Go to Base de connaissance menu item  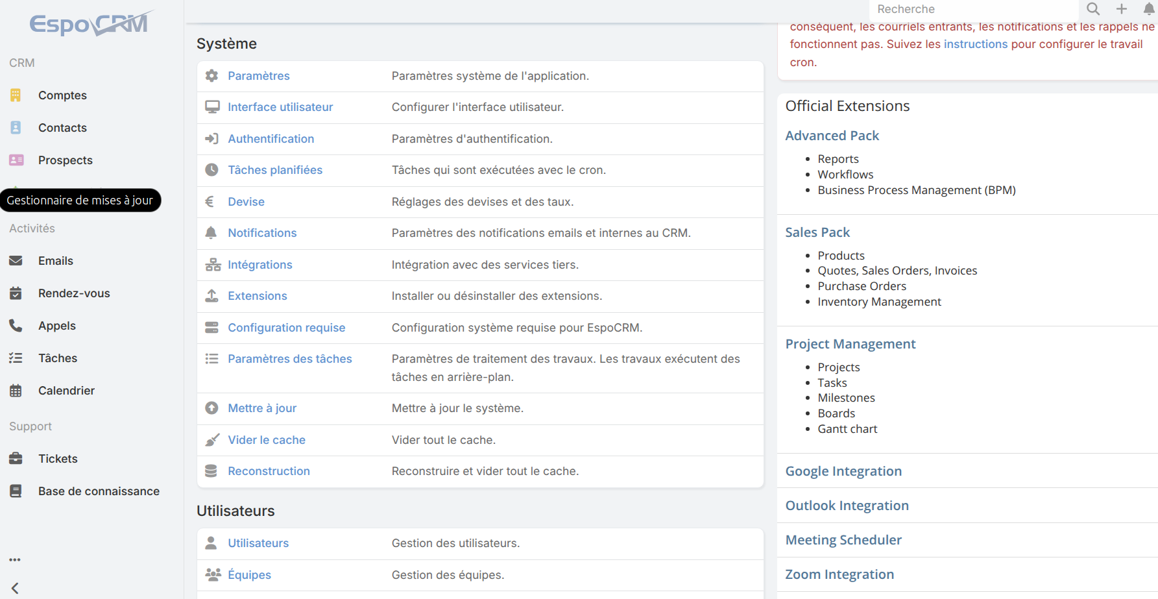(x=99, y=491)
